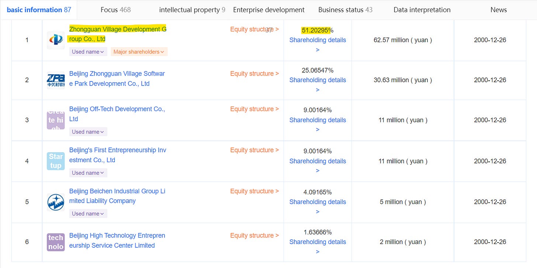Expand Used name for Beijing Off-Tech Development
This screenshot has width=537, height=268.
[88, 132]
